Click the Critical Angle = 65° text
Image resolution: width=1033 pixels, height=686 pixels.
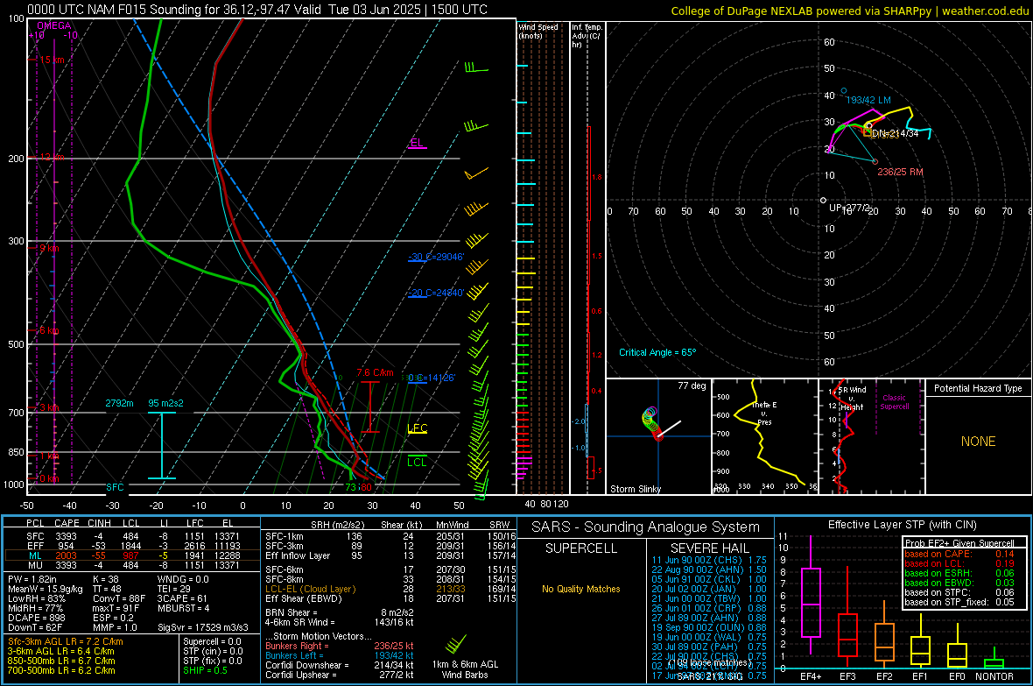click(657, 352)
